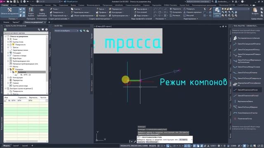Image resolution: width=264 pixels, height=148 pixels.
Task: Click the quick select icon in Properties palette
Action: pyautogui.click(x=87, y=31)
